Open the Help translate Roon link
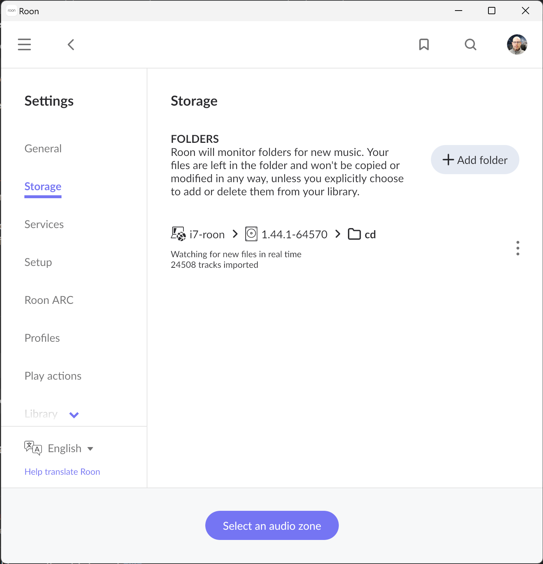The image size is (543, 564). pyautogui.click(x=62, y=472)
